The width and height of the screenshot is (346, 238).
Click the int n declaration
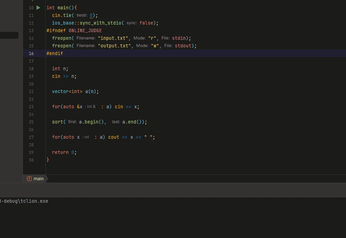60,69
